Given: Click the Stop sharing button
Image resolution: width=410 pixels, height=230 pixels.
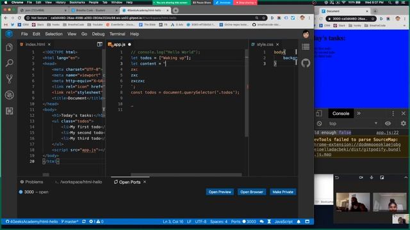Looking at the screenshot, I should [x=245, y=3].
